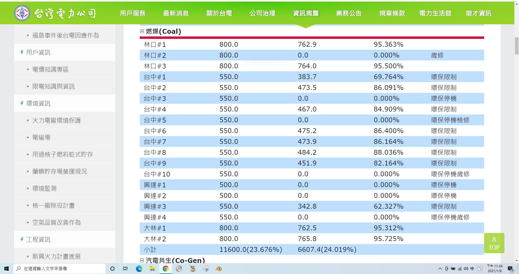Screen dimensions: 519x274
Task: Open 核一廠除役計畫 sidebar link
Action: tap(54, 205)
